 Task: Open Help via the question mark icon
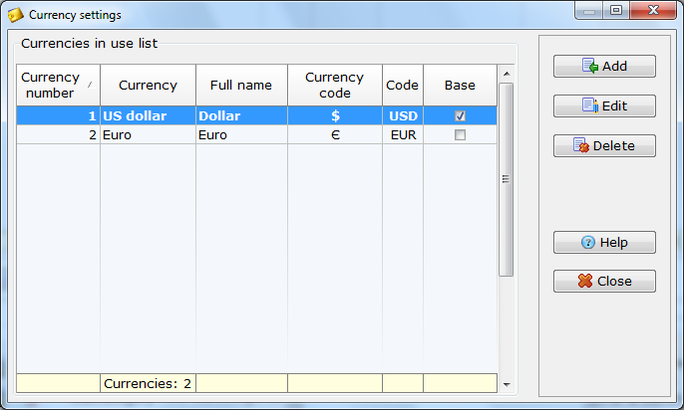(x=588, y=242)
